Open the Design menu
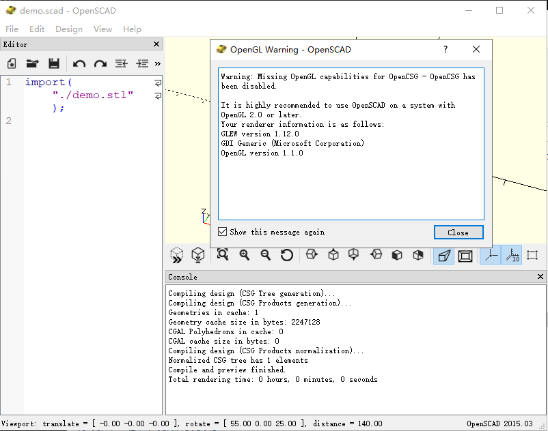The image size is (548, 431). click(x=69, y=29)
